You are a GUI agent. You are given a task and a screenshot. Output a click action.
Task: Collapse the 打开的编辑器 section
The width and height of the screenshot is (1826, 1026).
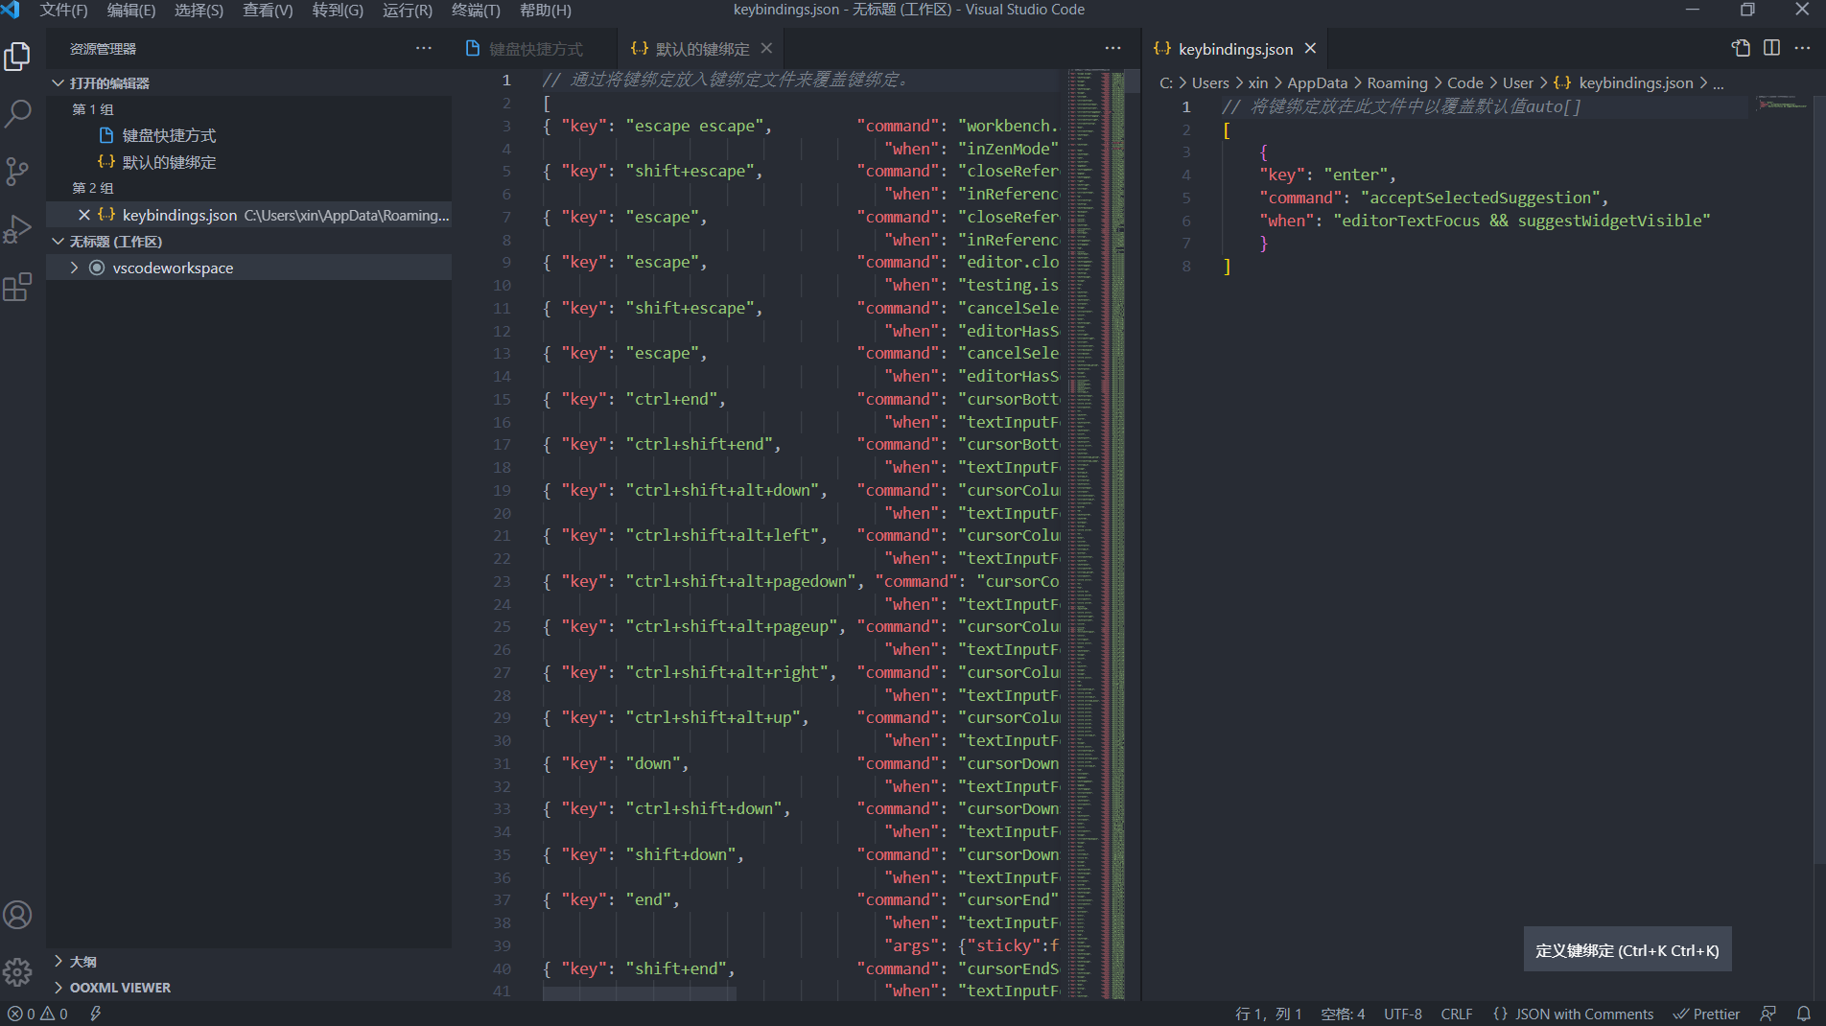[x=249, y=82]
